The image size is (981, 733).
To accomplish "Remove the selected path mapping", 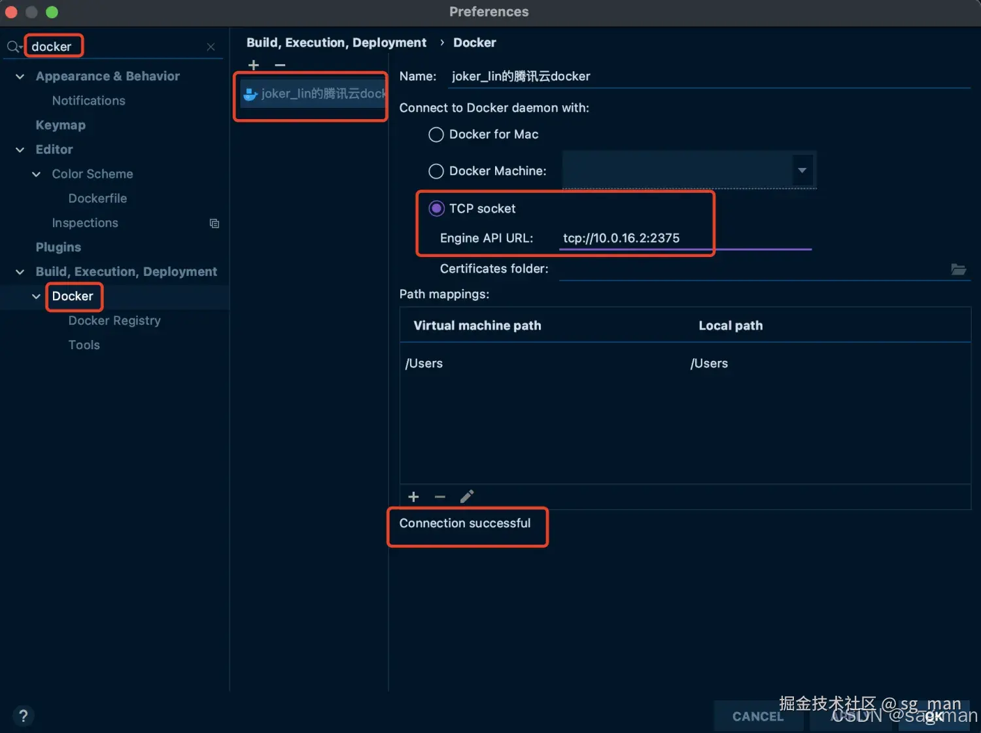I will tap(440, 497).
